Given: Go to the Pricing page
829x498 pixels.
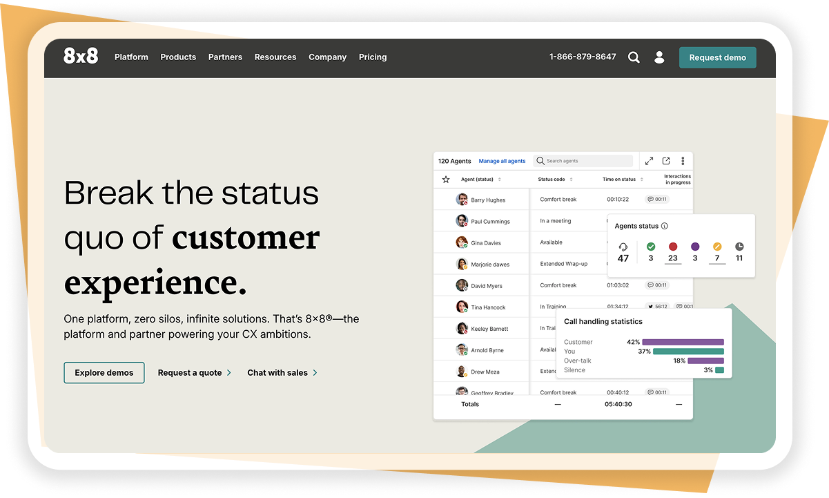Looking at the screenshot, I should coord(373,57).
